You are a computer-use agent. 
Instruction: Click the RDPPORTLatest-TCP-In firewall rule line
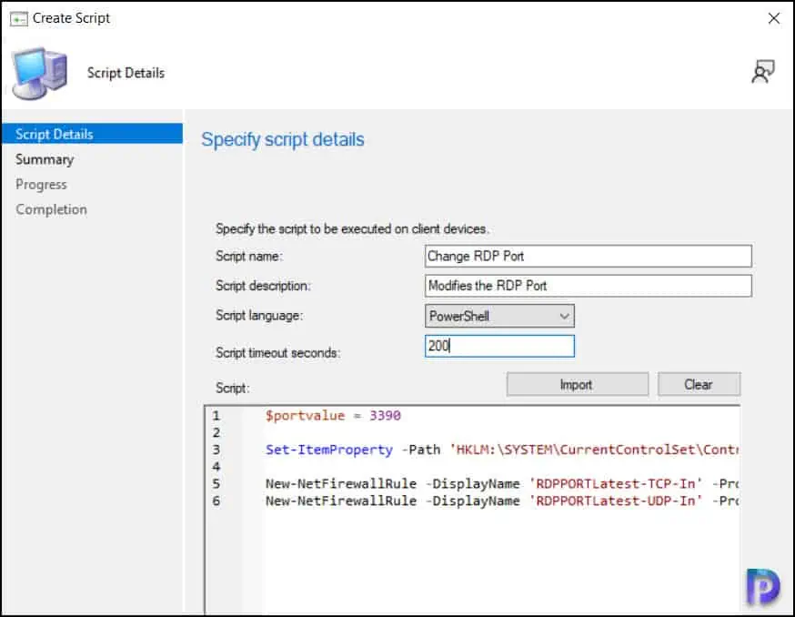click(x=502, y=483)
